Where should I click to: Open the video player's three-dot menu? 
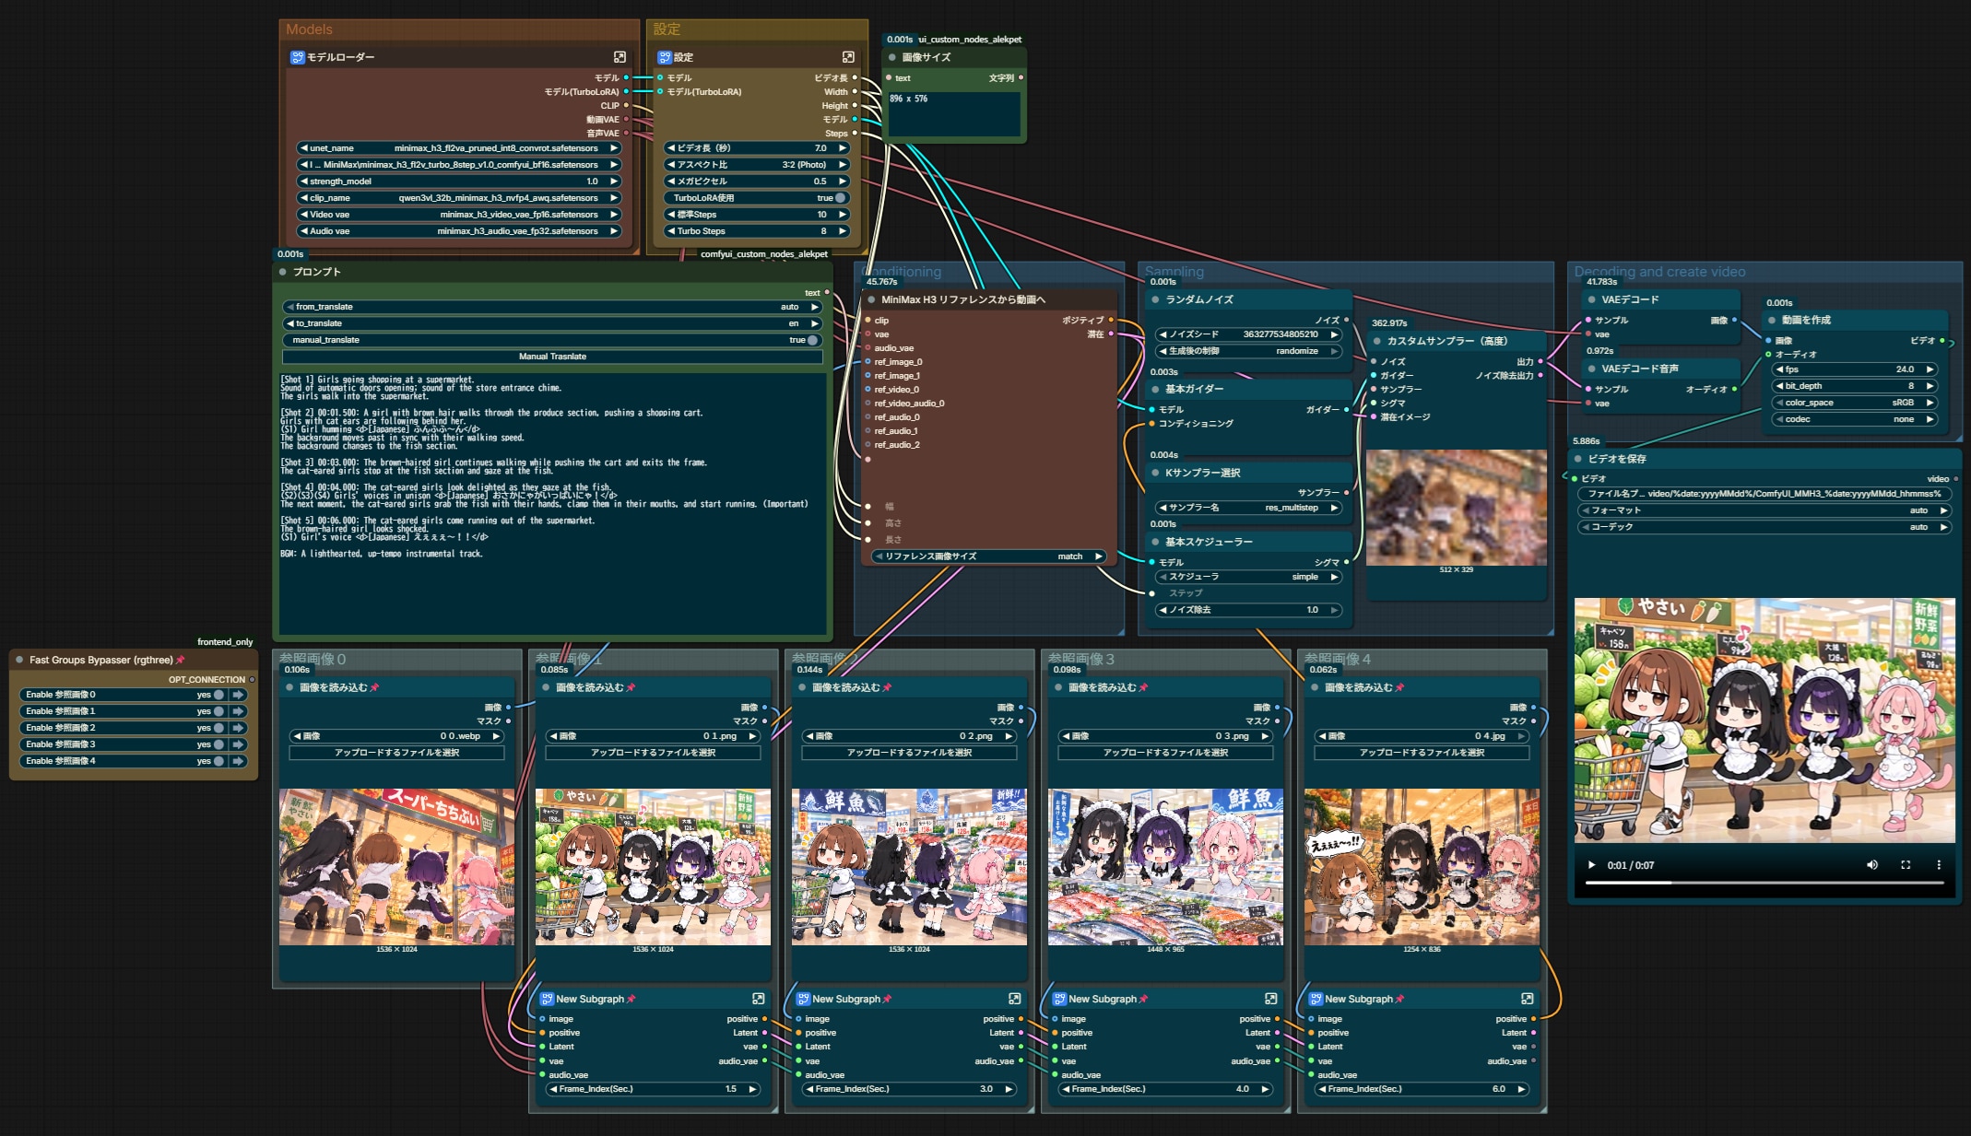[1939, 865]
